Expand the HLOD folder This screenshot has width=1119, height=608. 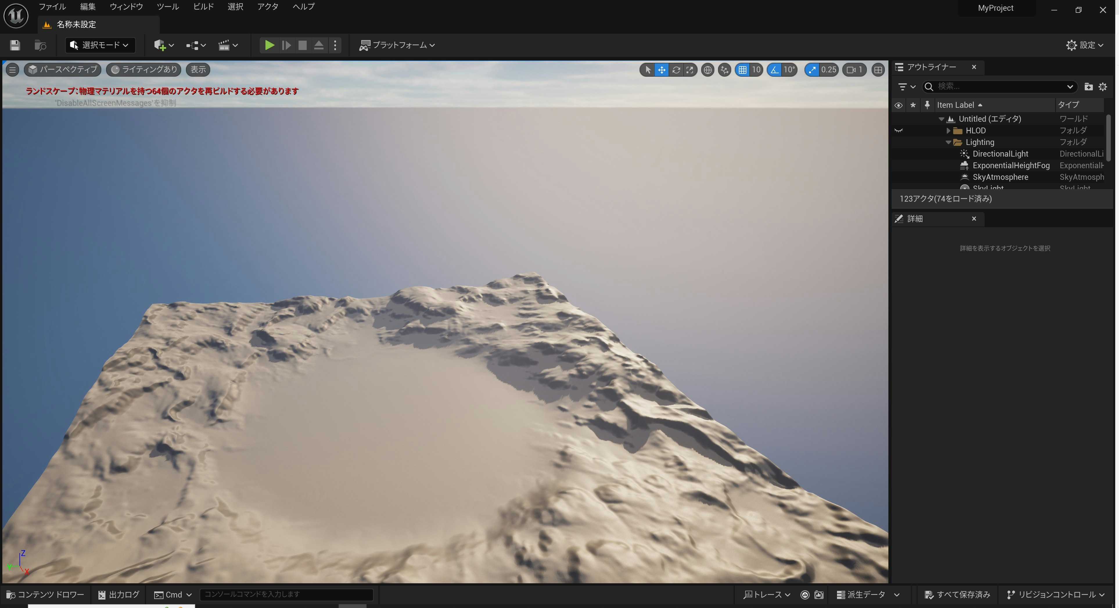point(948,131)
